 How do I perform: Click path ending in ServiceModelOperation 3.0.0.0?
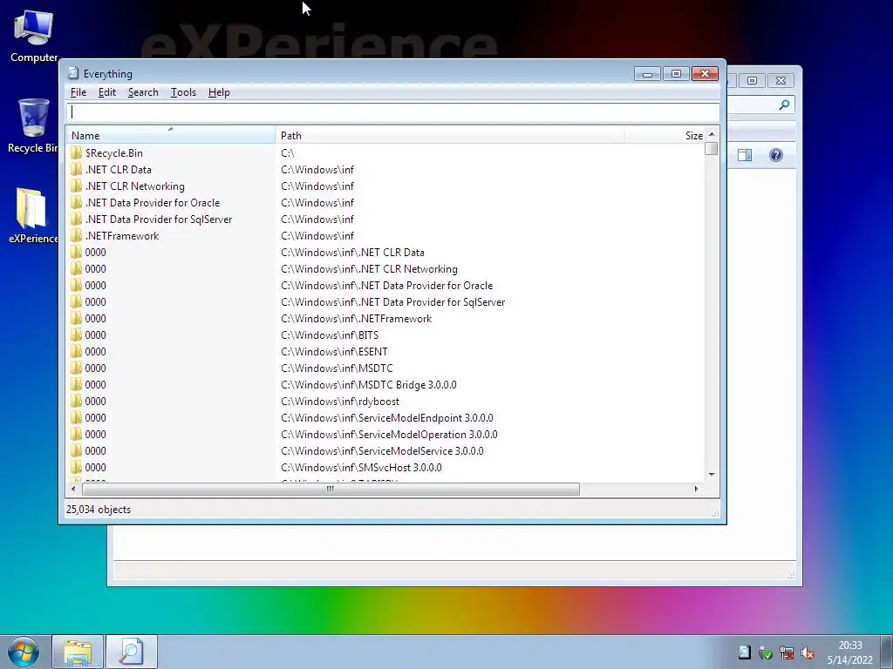pyautogui.click(x=389, y=434)
